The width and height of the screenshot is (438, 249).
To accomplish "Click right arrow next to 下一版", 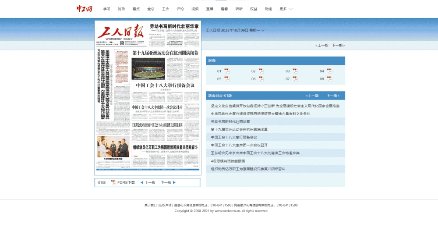I will (x=174, y=182).
